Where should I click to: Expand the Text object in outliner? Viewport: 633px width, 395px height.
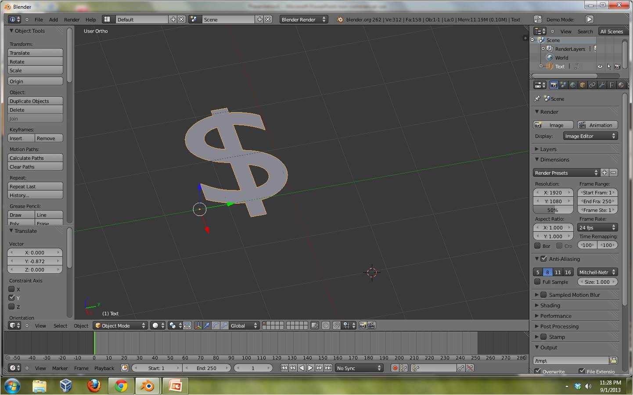pos(541,66)
